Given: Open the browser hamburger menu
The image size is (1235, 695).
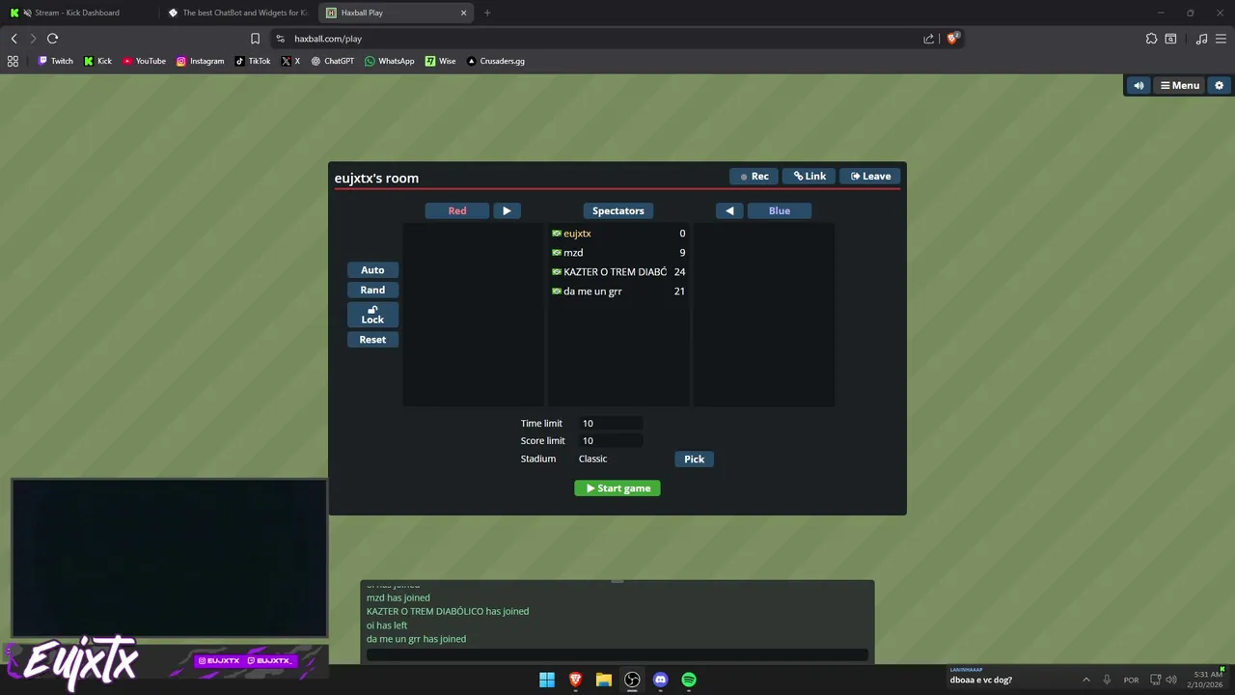Looking at the screenshot, I should (1221, 39).
